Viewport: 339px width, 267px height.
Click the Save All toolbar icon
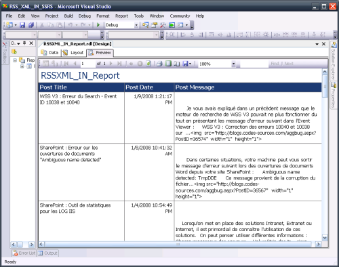31,25
